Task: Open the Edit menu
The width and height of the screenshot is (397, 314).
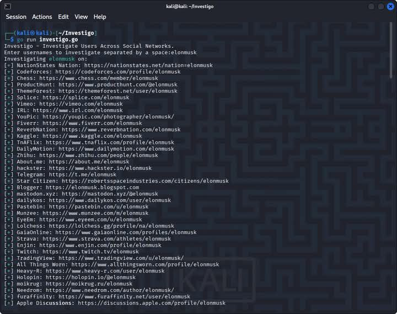Action: (63, 17)
